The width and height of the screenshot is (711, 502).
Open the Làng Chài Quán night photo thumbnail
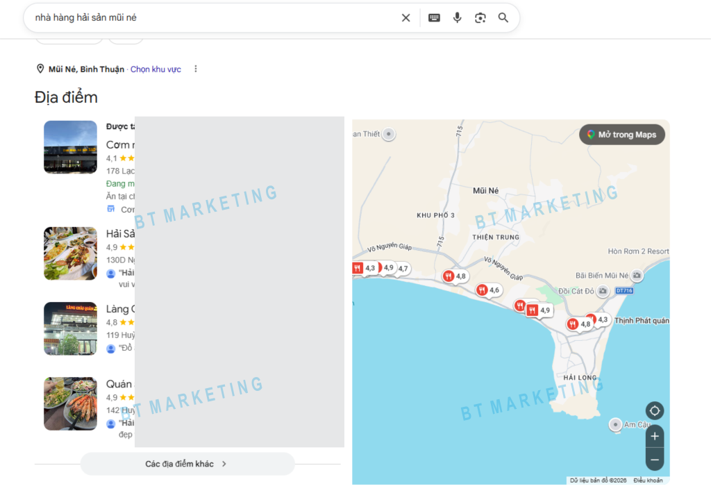[70, 328]
